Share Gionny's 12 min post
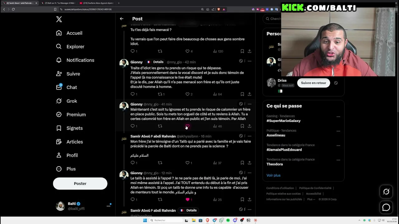 249,199
